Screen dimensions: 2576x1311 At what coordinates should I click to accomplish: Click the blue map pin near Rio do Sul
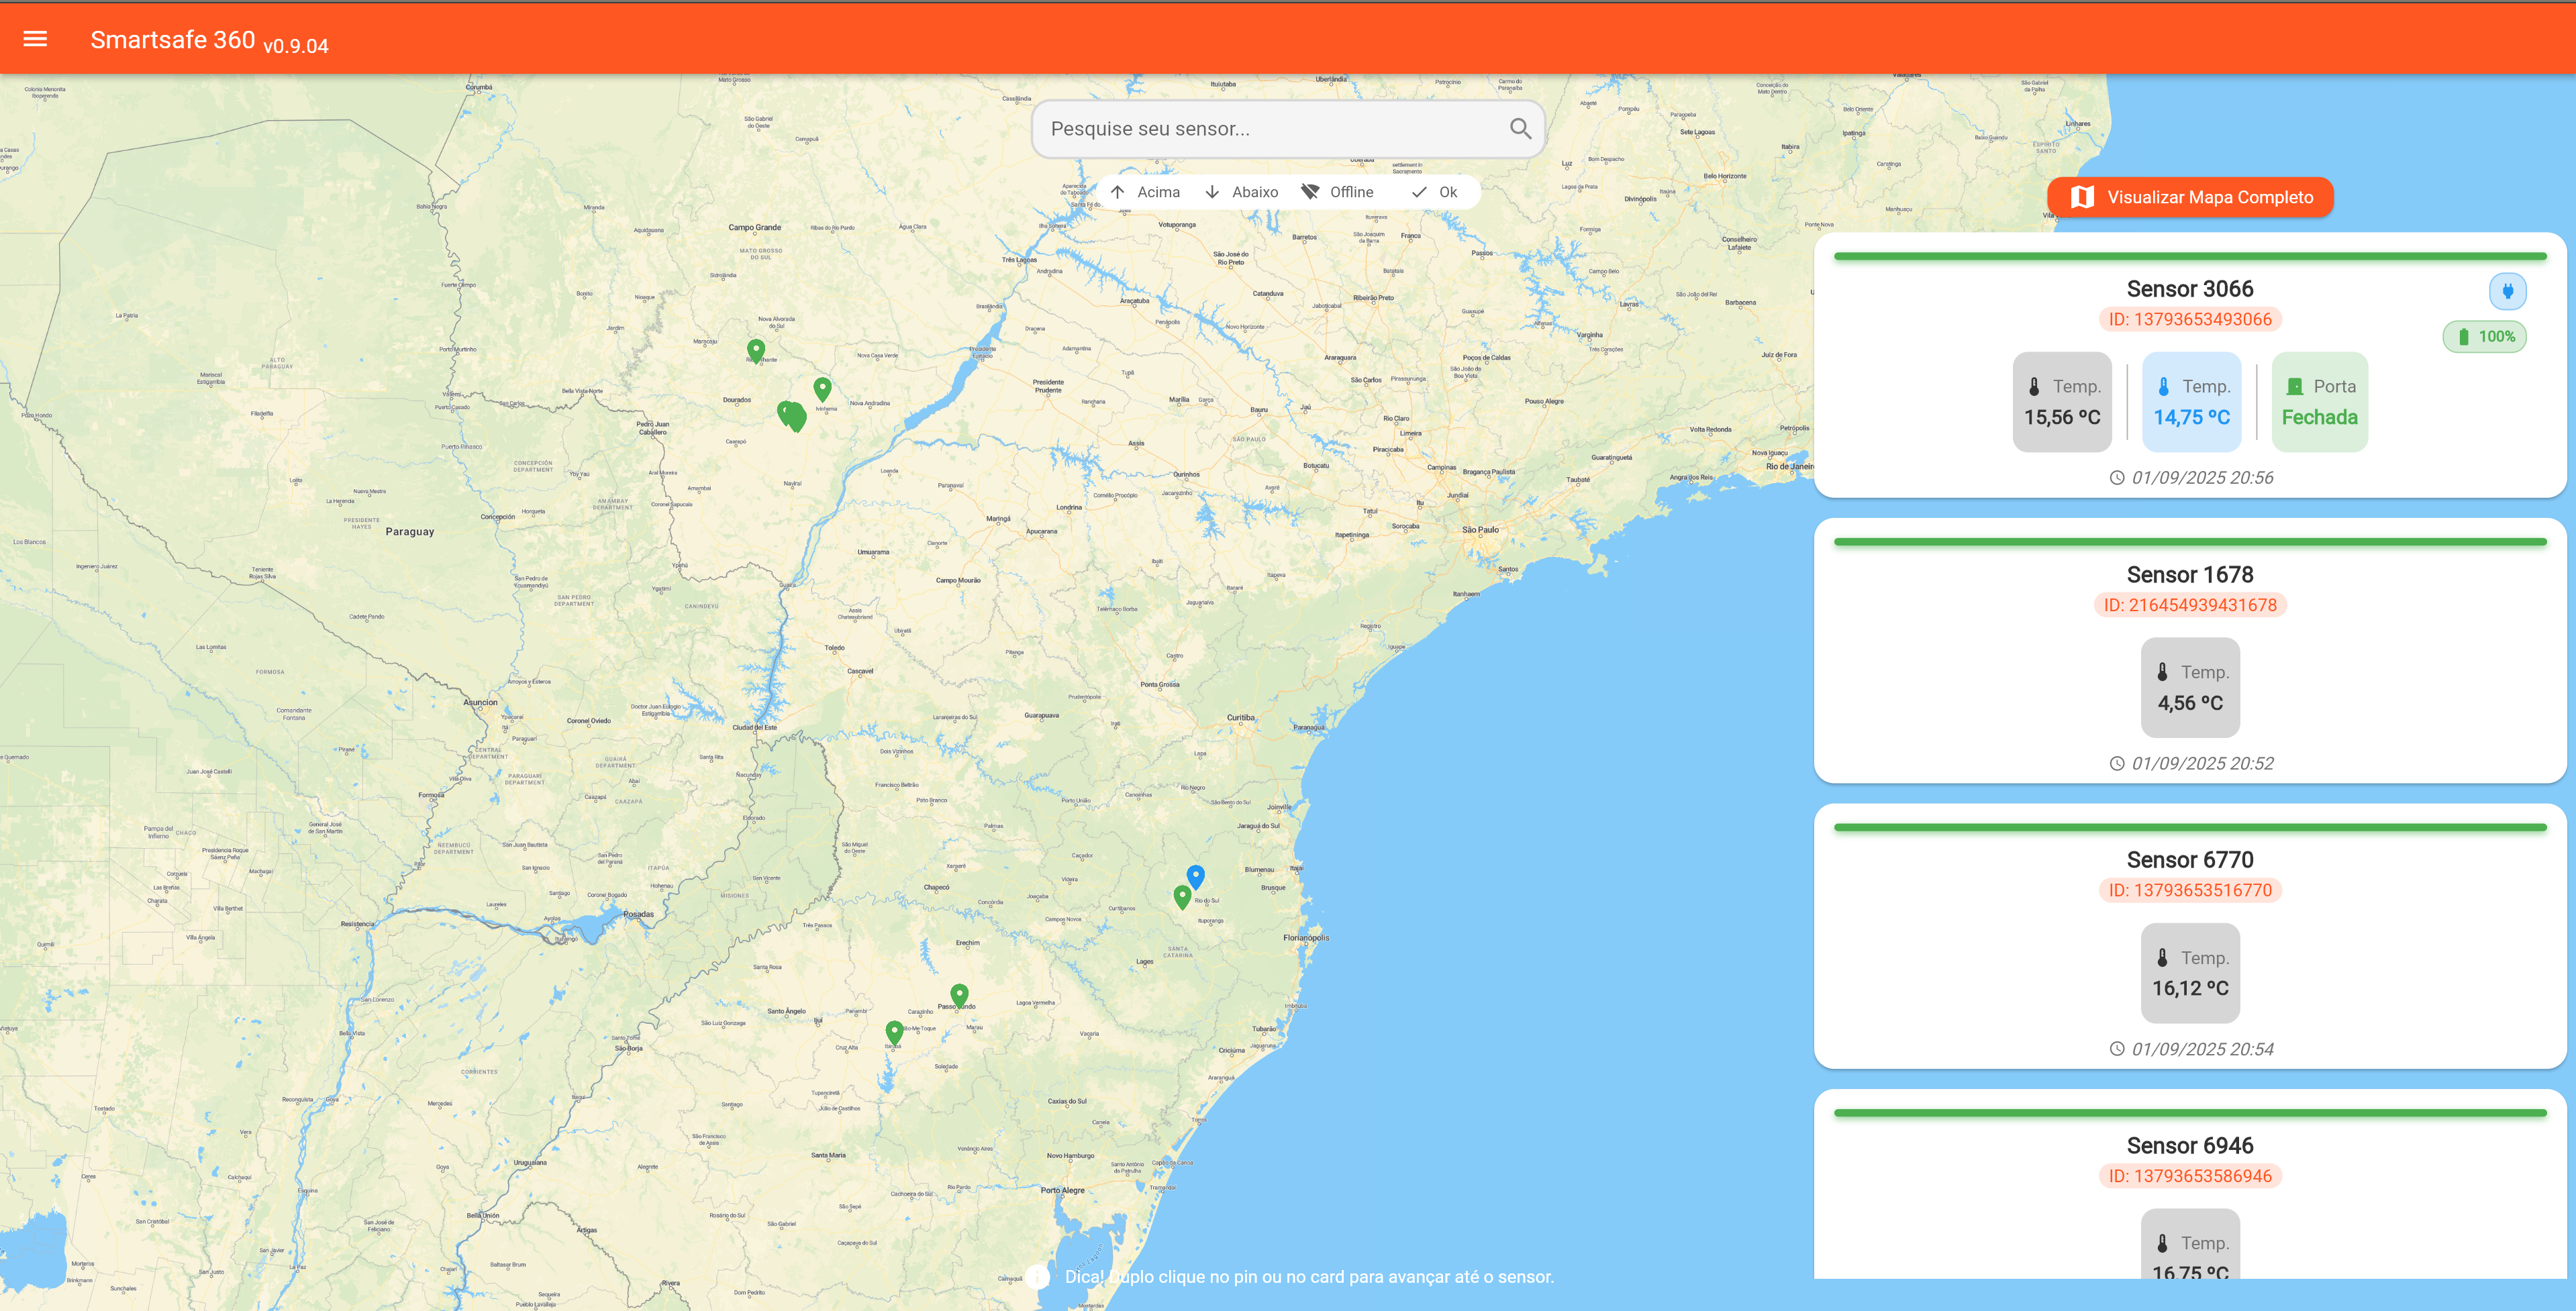(x=1195, y=876)
